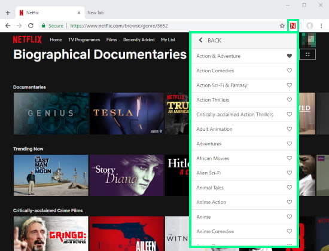This screenshot has width=329, height=251.
Task: Open TV Programmes in navigation
Action: (84, 40)
